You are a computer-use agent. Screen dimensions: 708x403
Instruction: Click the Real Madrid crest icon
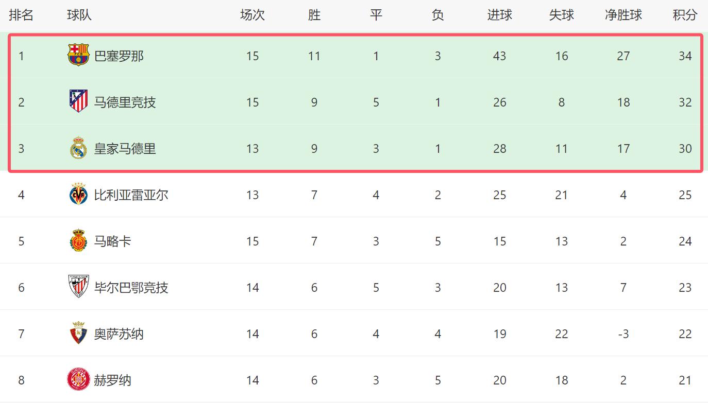tap(78, 148)
